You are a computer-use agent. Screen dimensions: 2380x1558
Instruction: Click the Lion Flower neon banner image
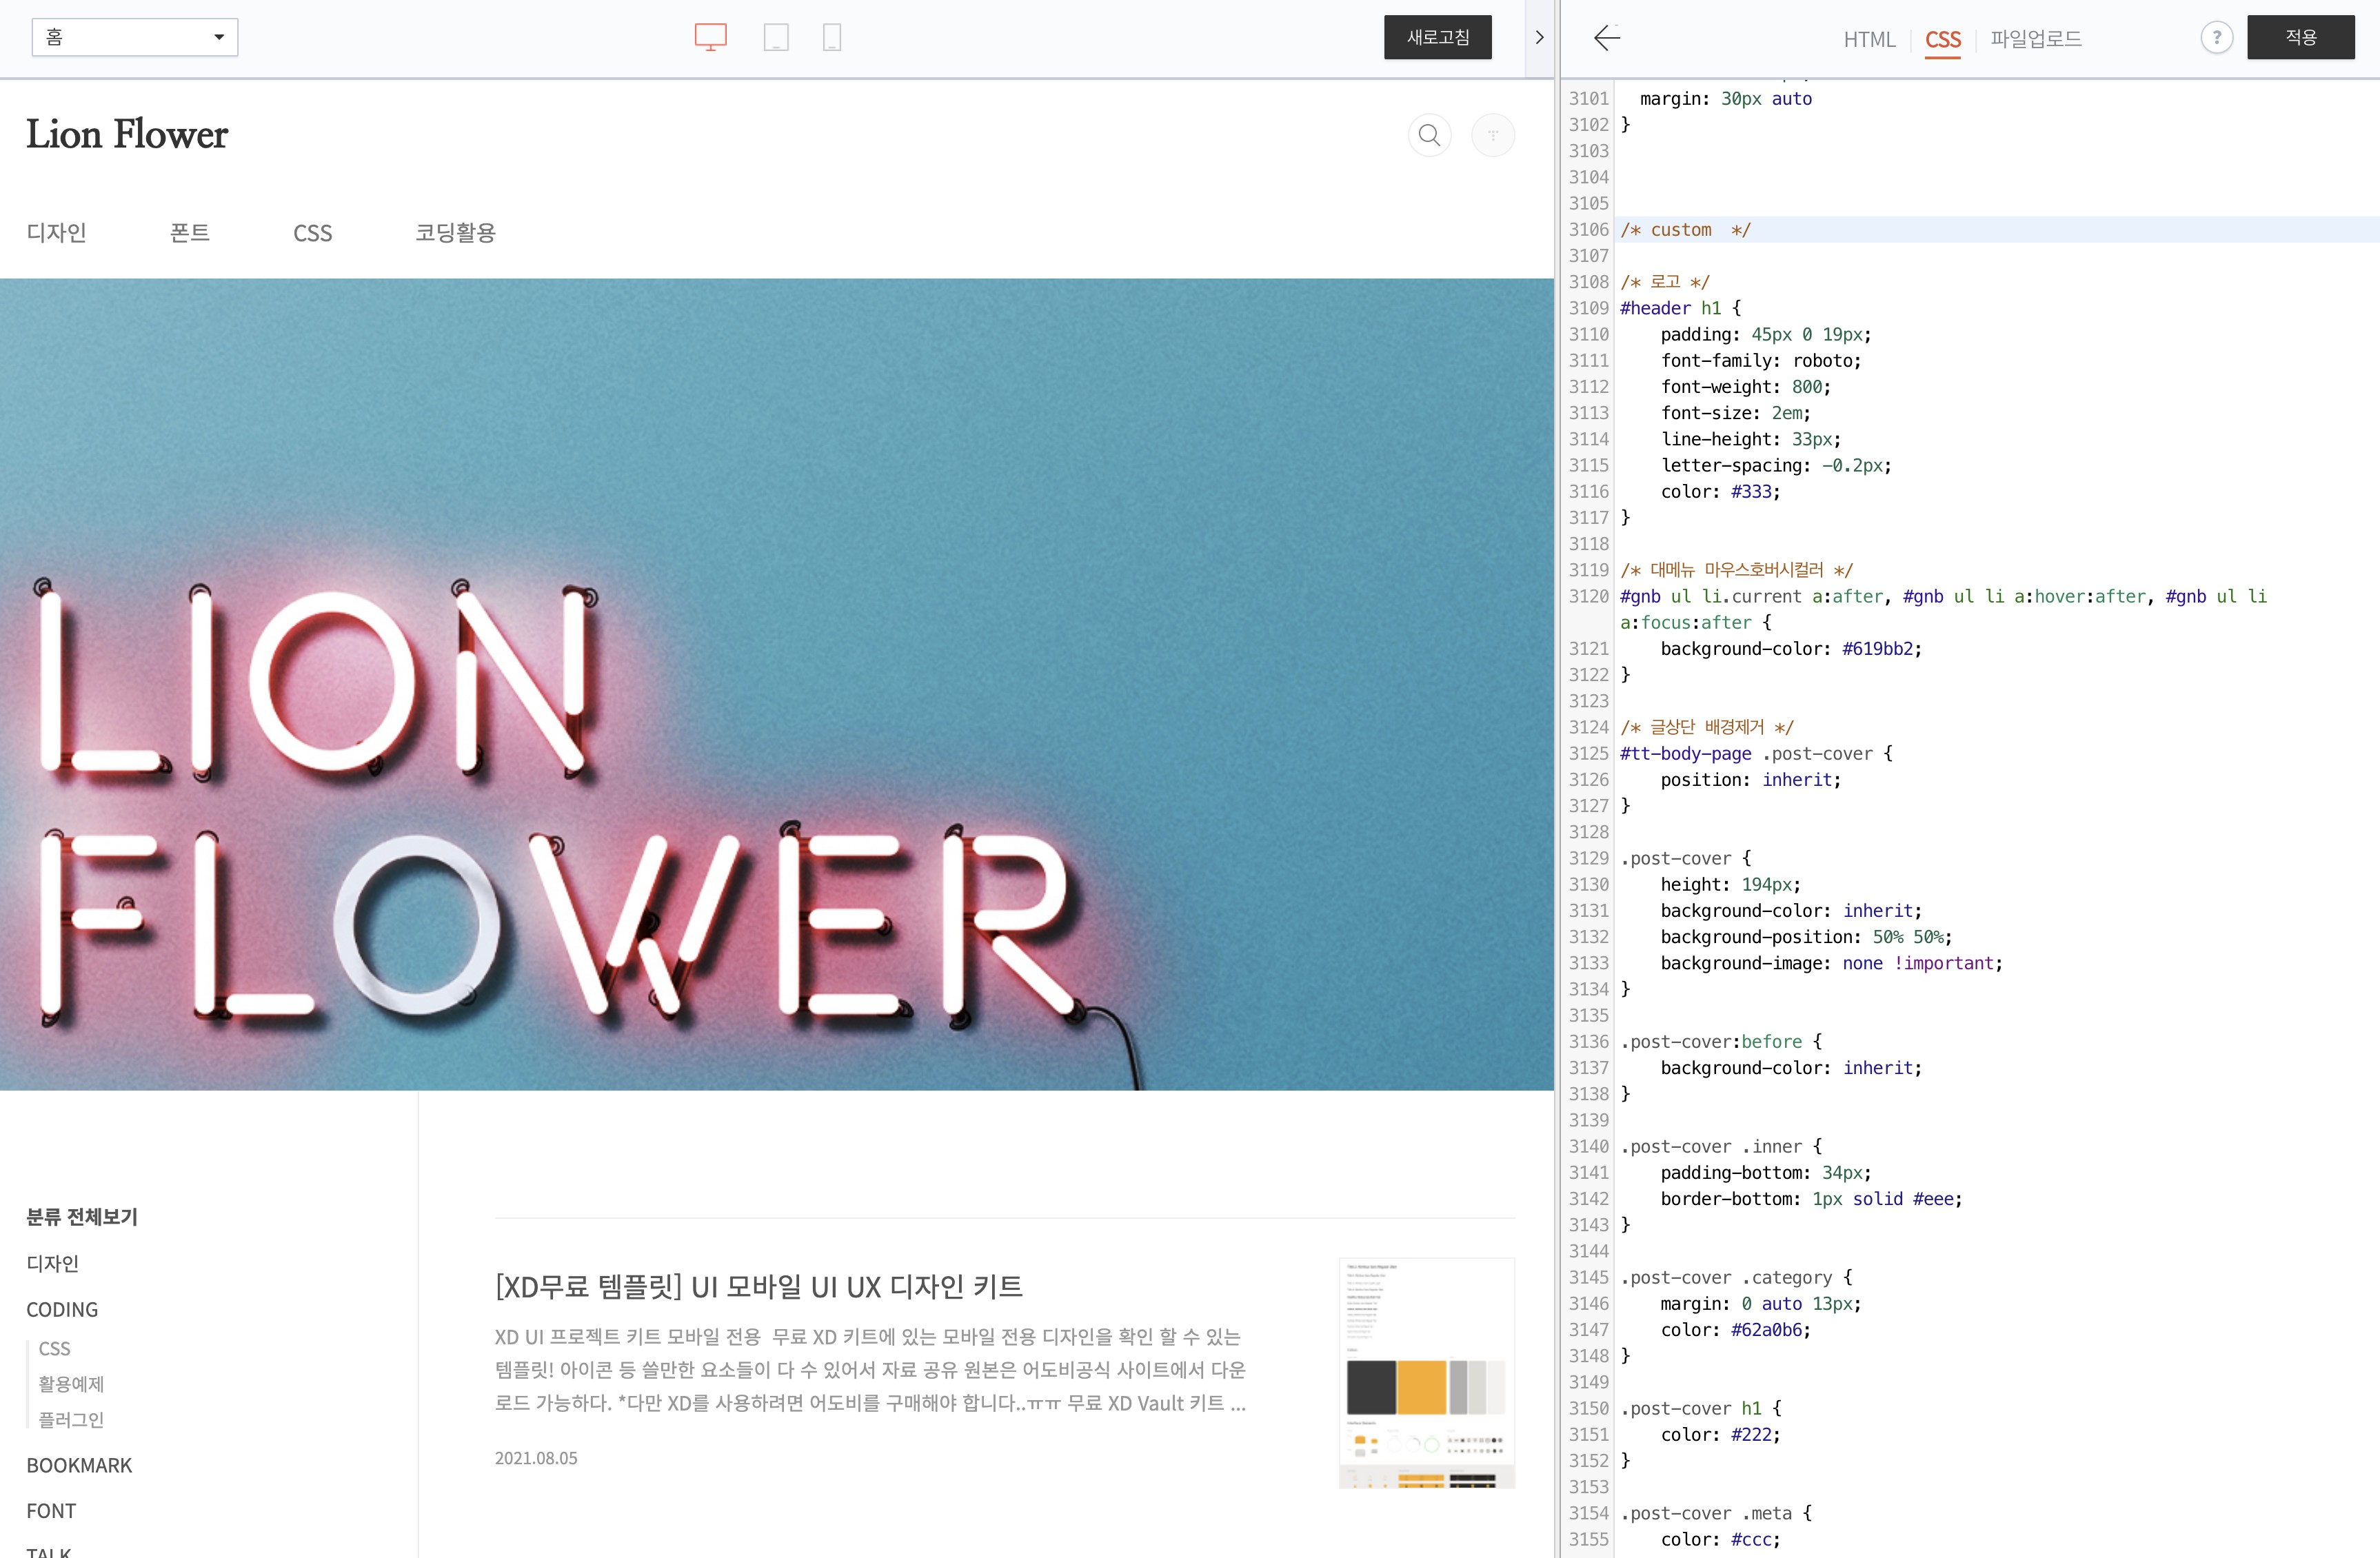[x=777, y=684]
